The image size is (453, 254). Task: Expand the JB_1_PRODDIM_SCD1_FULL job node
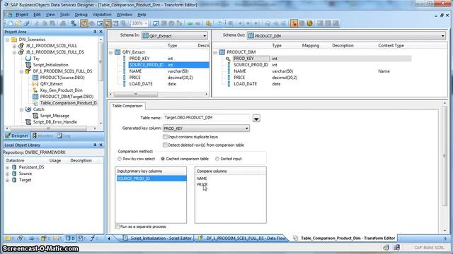pyautogui.click(x=14, y=46)
